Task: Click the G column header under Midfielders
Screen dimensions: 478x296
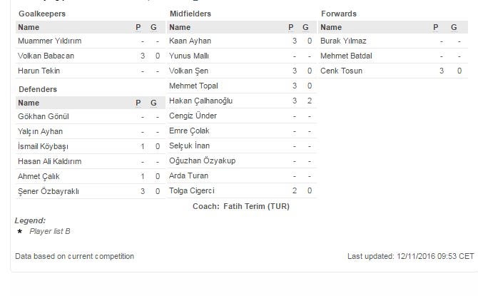Action: pos(306,27)
